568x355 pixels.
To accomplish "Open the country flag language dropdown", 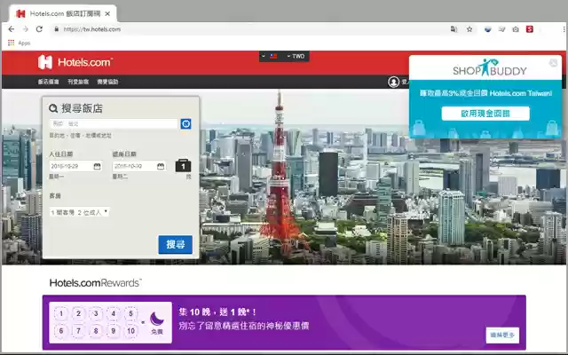I will click(270, 56).
